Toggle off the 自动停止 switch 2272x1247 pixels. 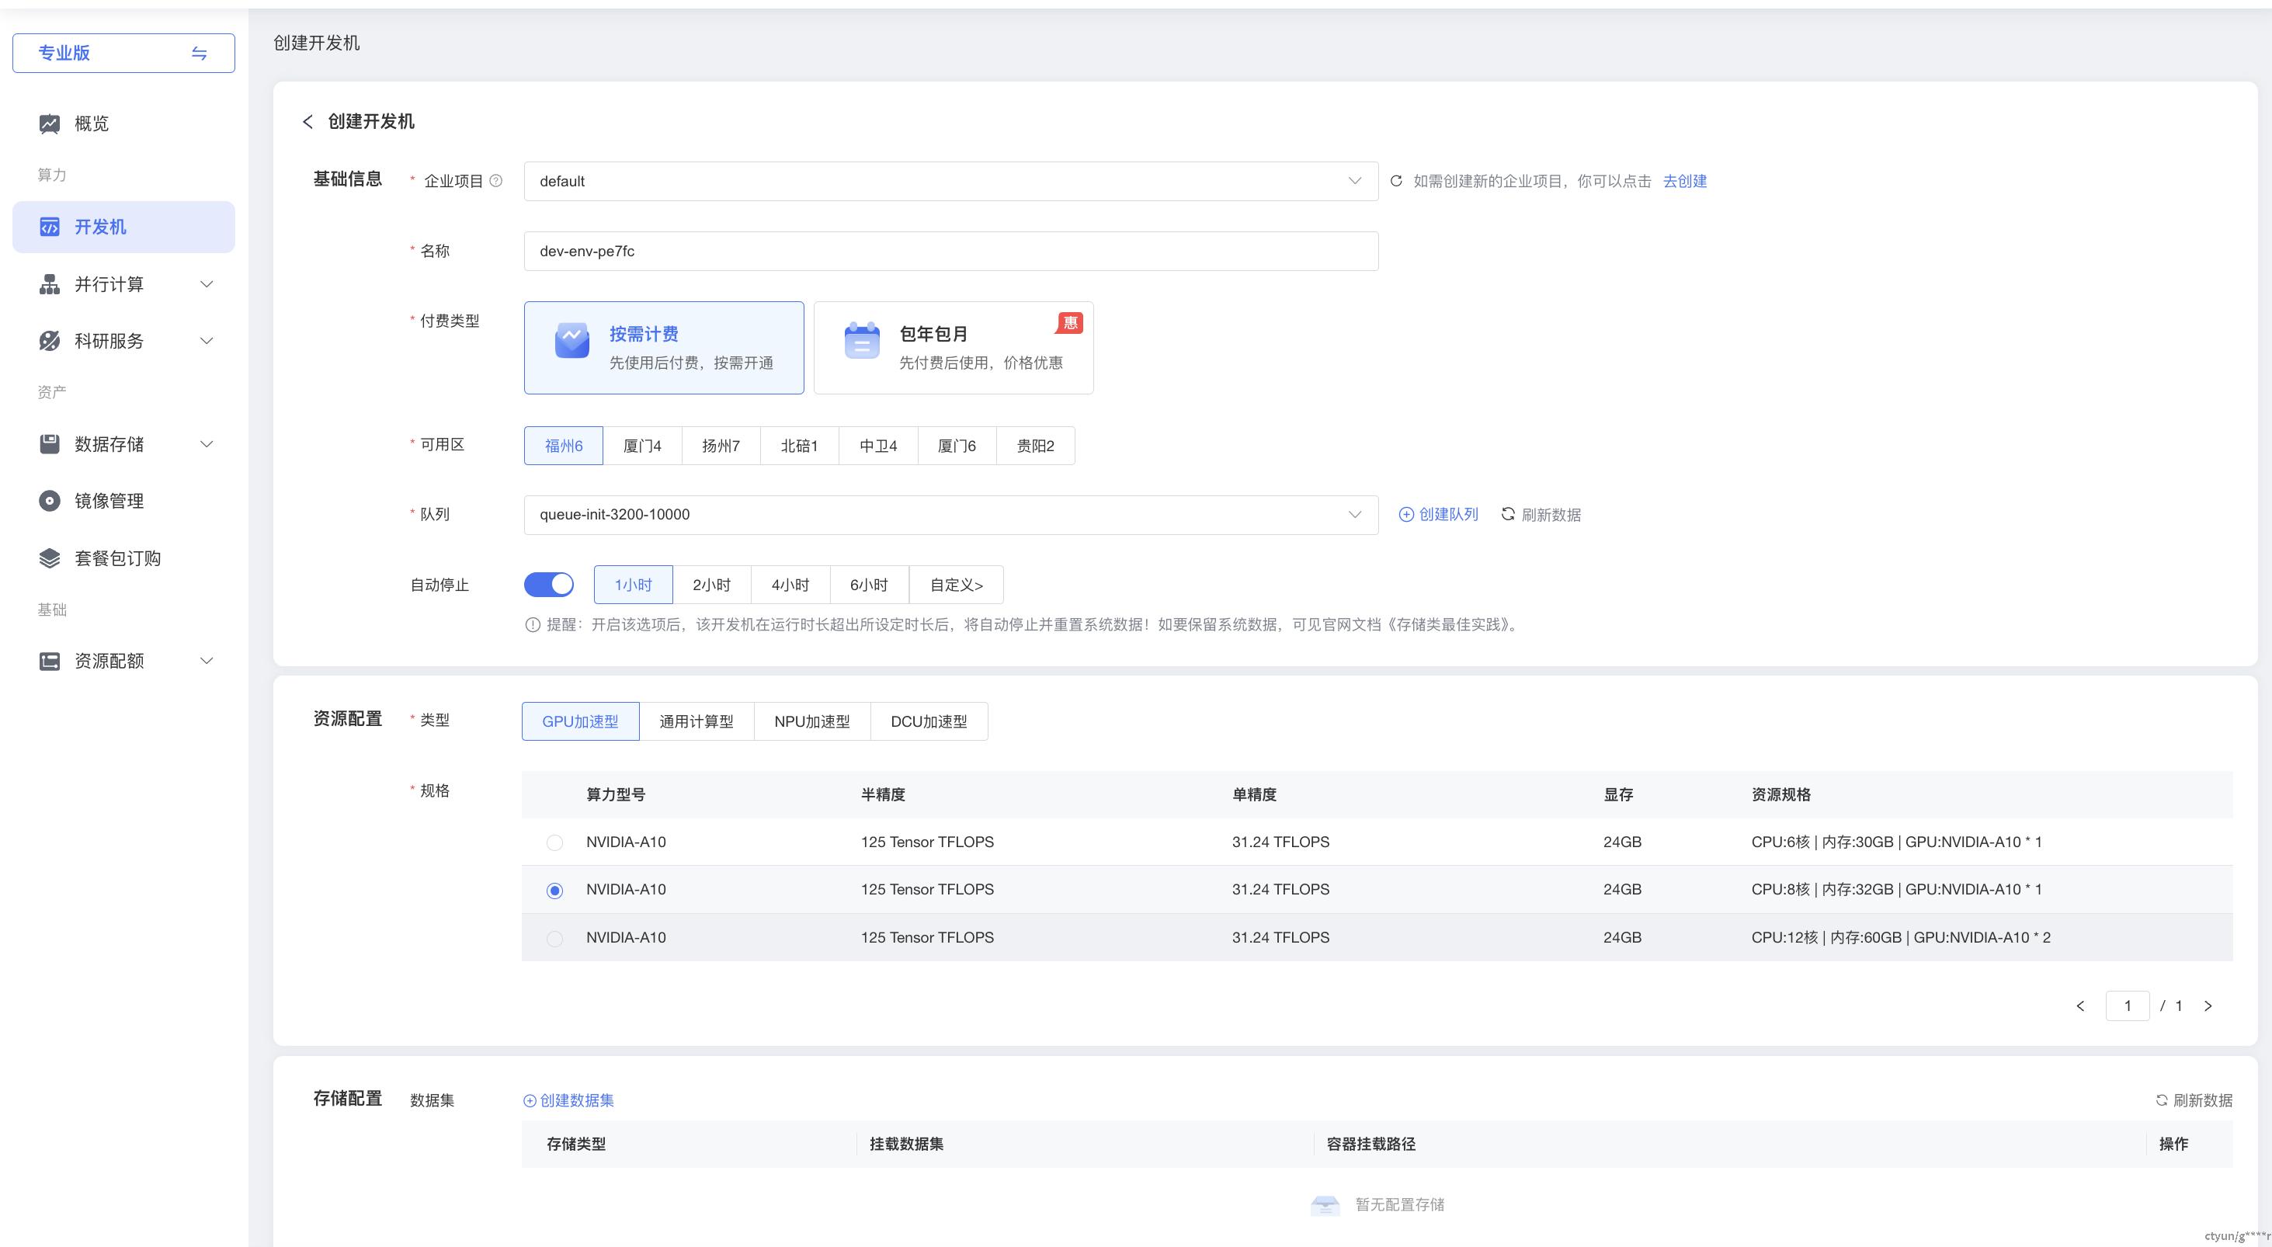pyautogui.click(x=549, y=585)
